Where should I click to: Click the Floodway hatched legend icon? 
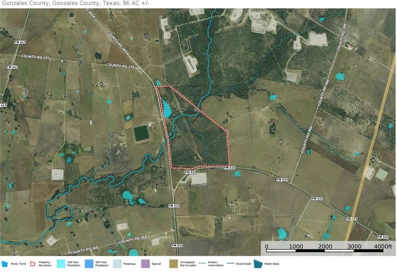coord(117,264)
